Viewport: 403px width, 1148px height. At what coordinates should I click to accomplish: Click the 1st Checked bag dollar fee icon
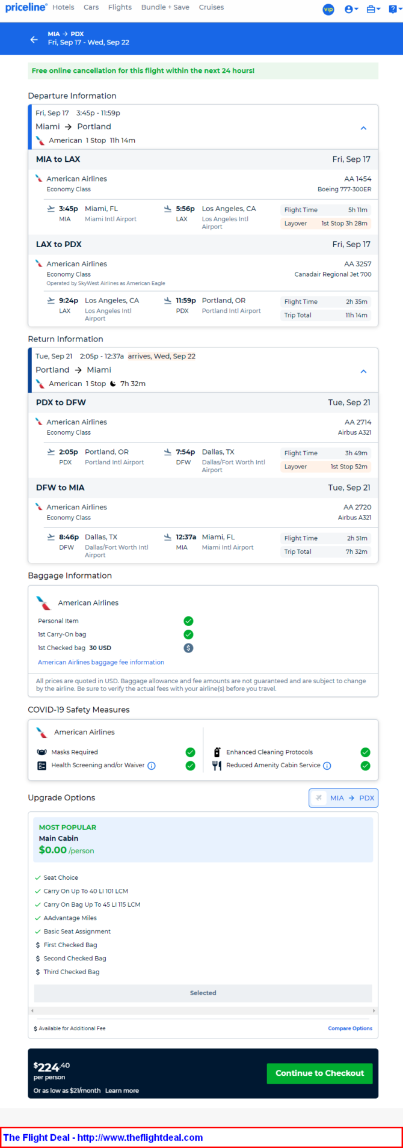[x=188, y=648]
